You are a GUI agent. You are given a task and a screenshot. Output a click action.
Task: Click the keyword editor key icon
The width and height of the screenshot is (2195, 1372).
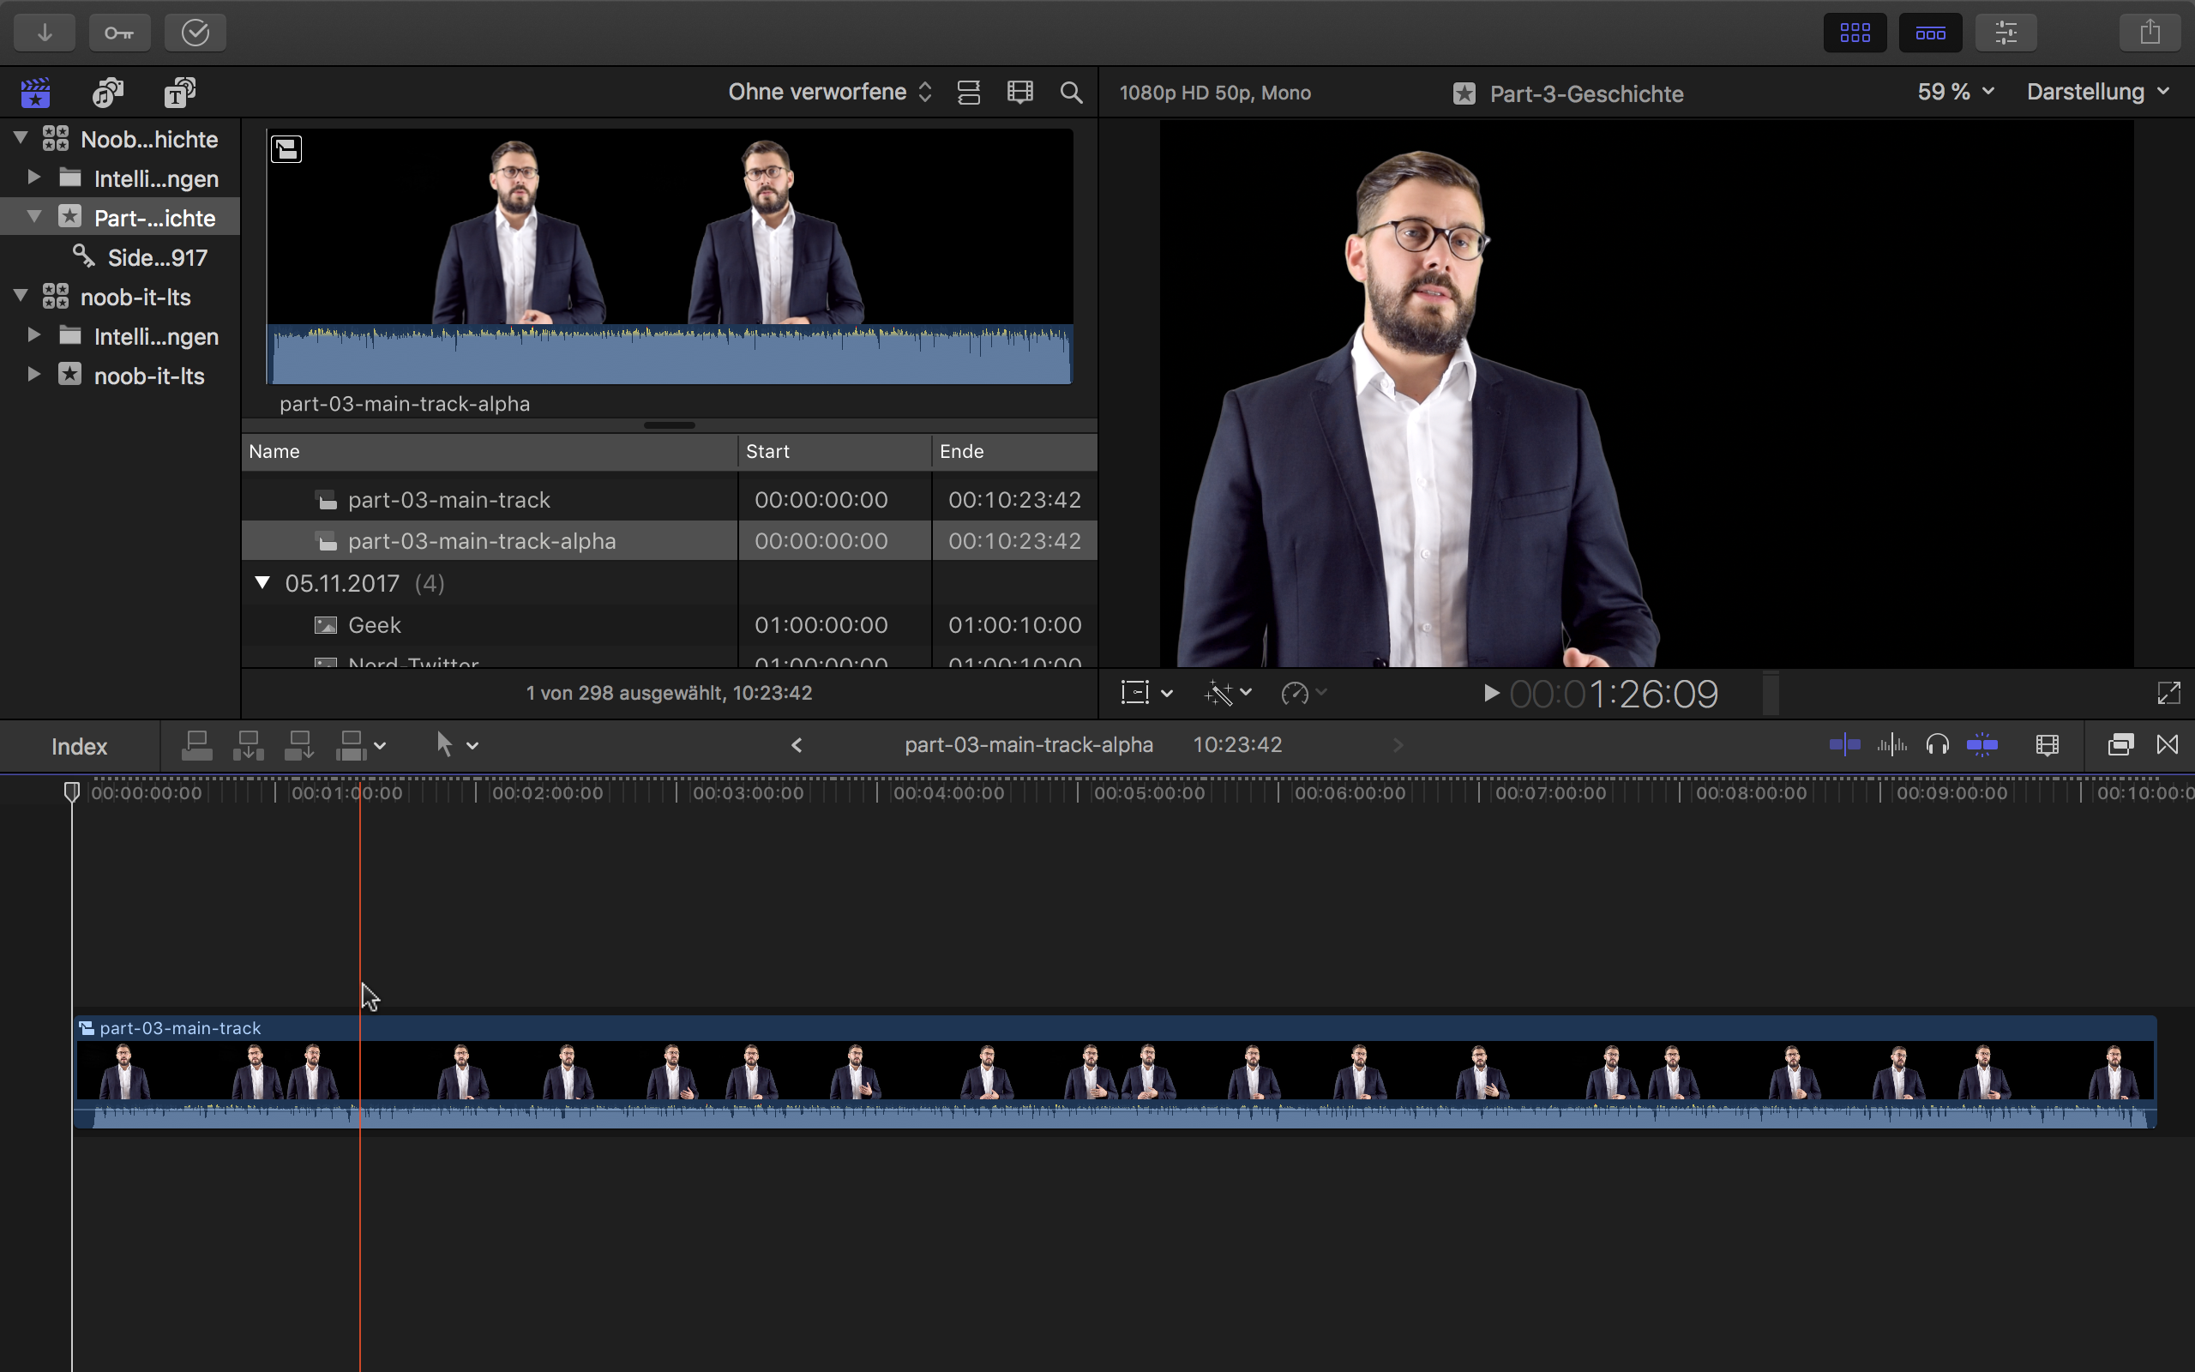[120, 33]
